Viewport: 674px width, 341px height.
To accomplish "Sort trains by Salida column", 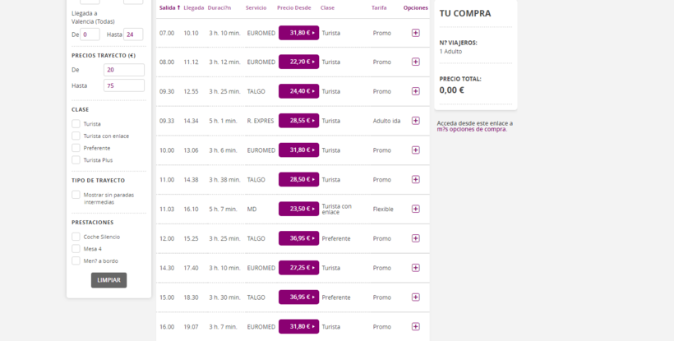I will (x=169, y=7).
